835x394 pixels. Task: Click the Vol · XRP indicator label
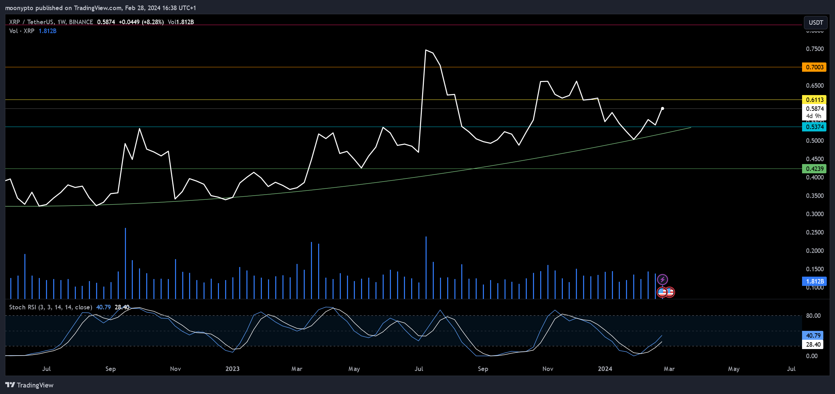coord(22,31)
